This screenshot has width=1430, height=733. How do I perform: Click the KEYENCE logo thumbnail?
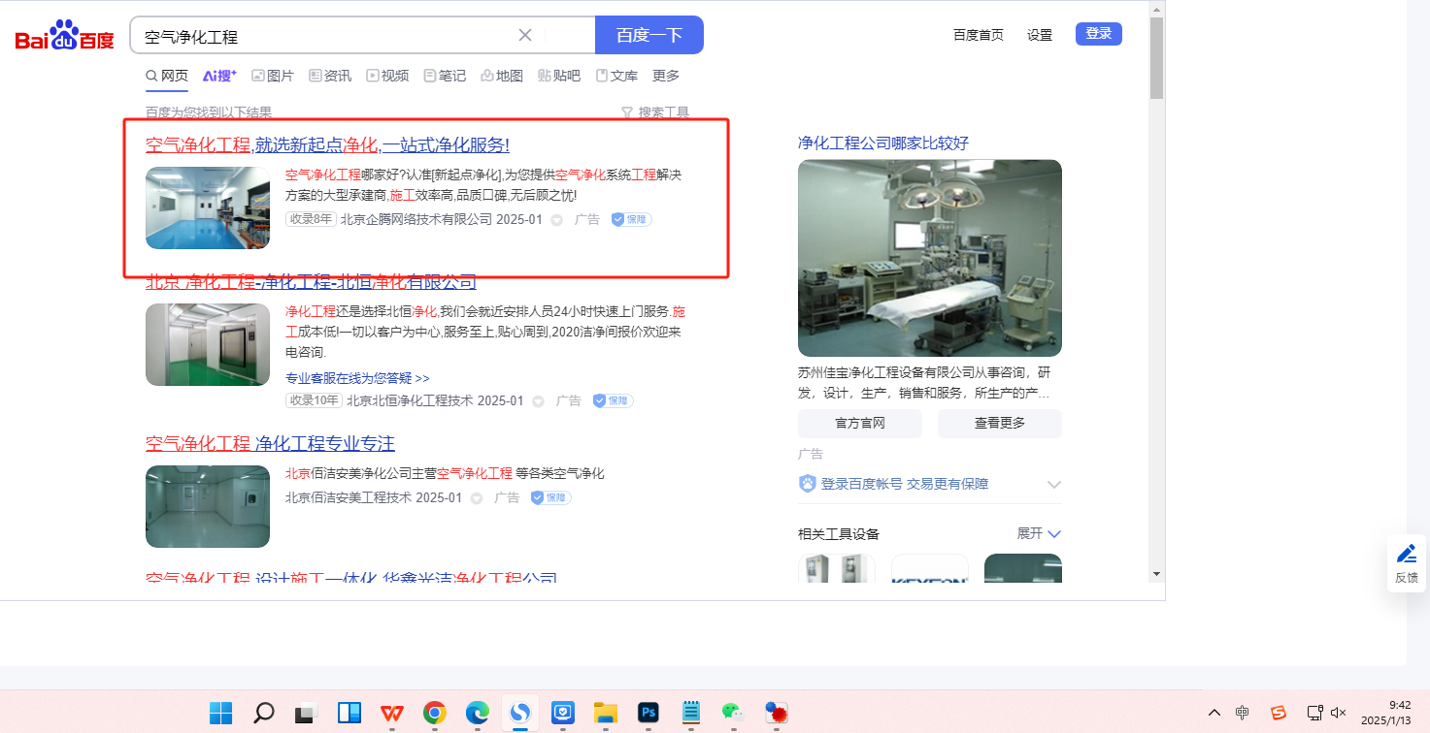pos(930,568)
